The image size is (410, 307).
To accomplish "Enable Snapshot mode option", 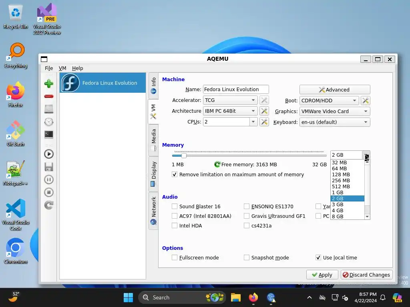I will coord(246,258).
